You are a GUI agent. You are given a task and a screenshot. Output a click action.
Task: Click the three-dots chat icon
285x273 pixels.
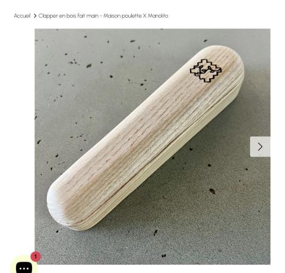coord(24,268)
